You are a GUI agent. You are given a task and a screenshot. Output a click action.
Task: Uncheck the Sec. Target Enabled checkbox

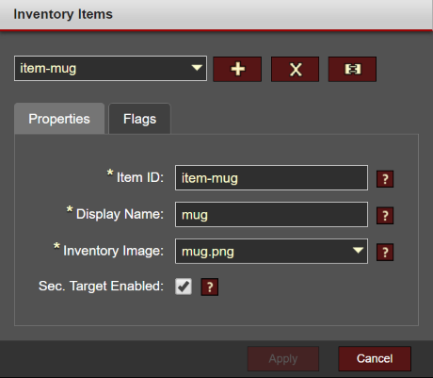(x=184, y=287)
